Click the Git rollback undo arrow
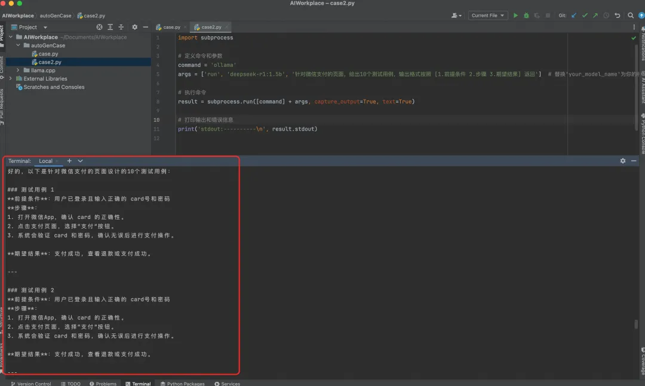The image size is (645, 386). click(618, 16)
